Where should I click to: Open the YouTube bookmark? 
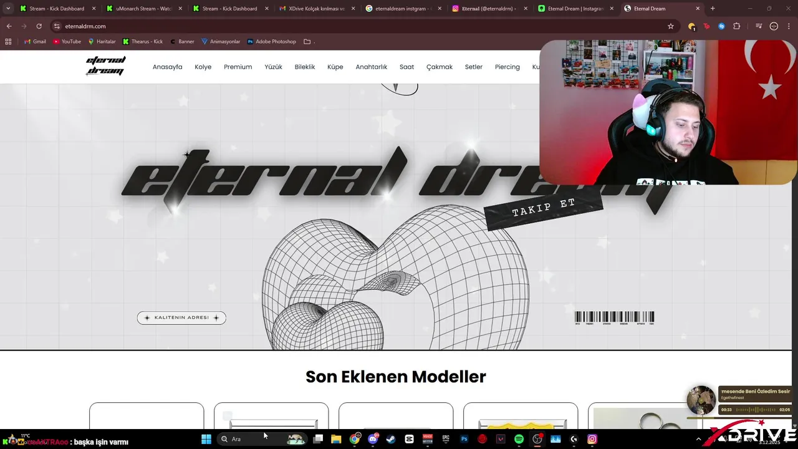(x=67, y=41)
